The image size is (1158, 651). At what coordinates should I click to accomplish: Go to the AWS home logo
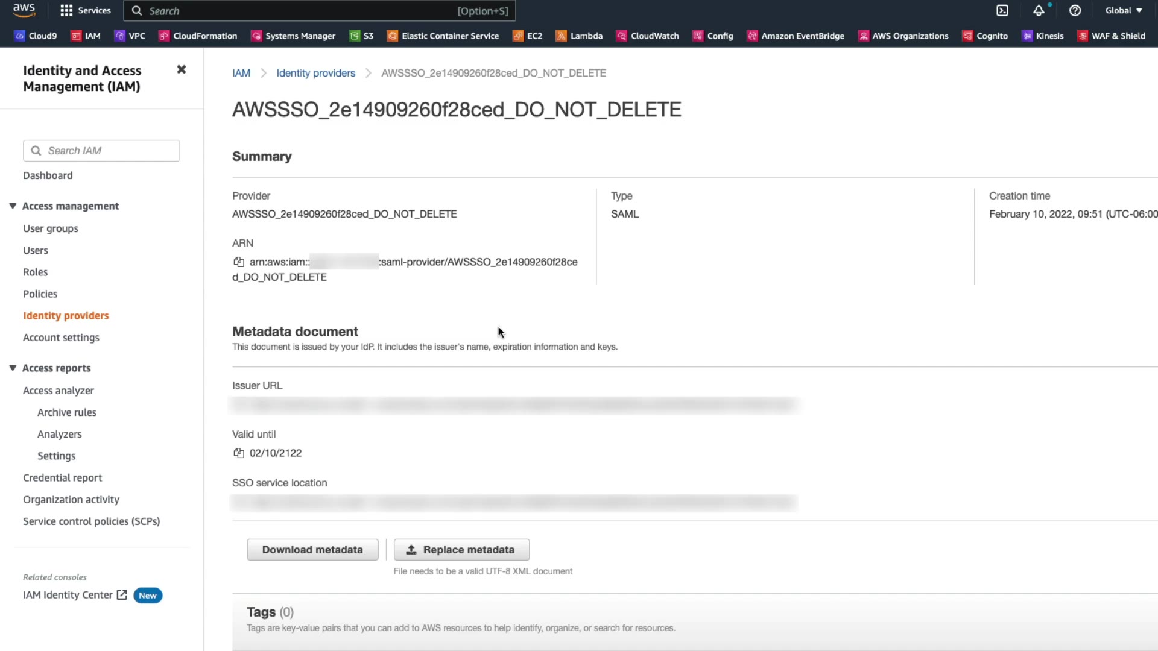pos(24,10)
